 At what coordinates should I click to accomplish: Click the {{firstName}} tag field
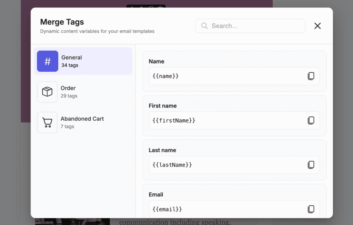point(234,120)
